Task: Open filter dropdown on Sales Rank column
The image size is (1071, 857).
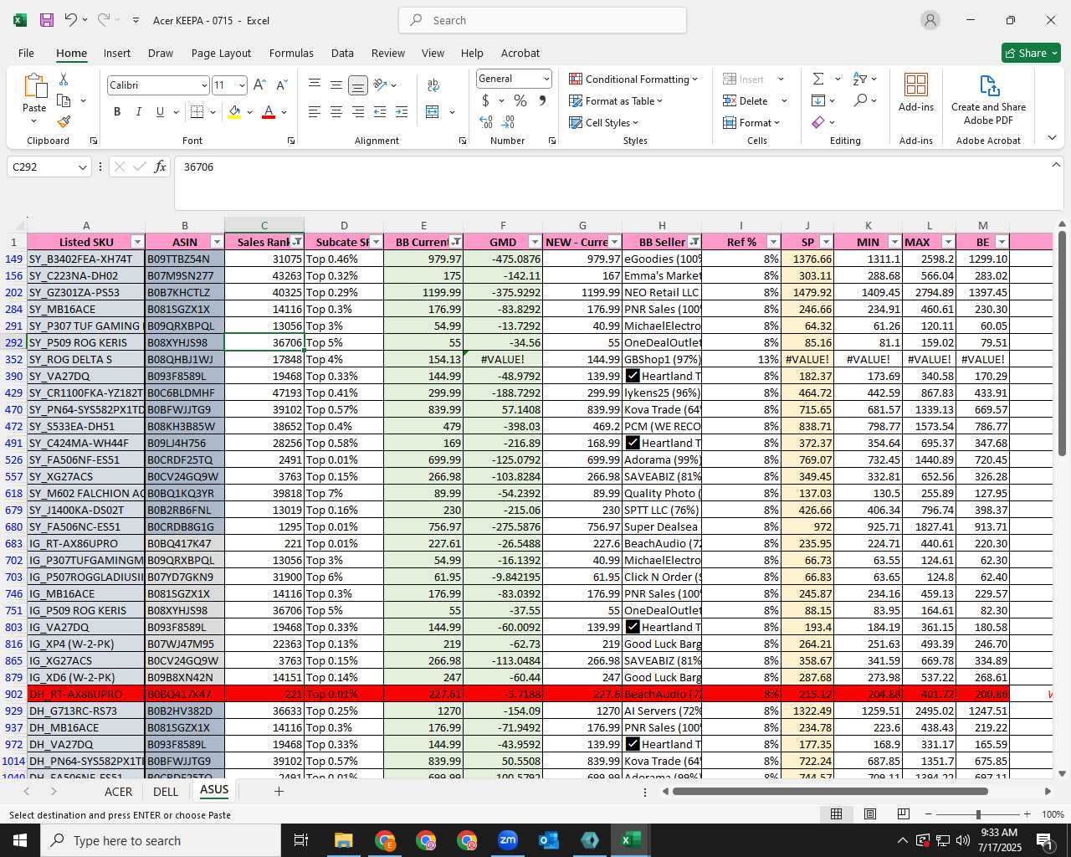Action: point(297,242)
